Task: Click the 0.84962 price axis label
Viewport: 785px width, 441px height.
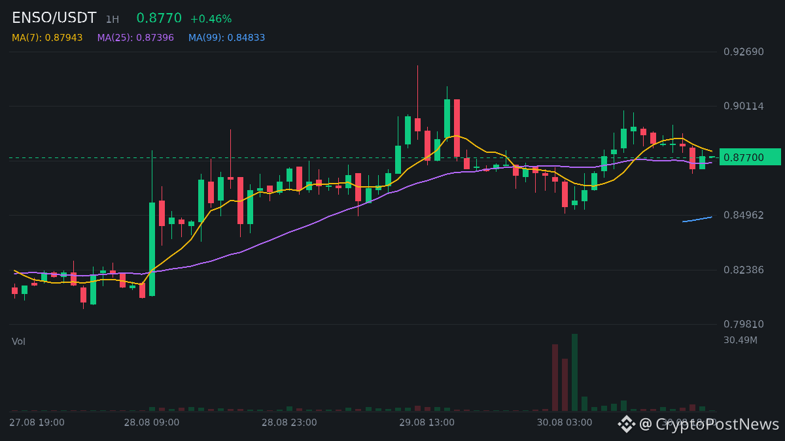Action: coord(744,215)
